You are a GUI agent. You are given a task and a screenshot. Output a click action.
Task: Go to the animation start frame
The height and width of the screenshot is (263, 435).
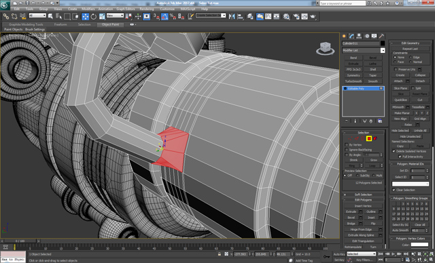point(381,254)
